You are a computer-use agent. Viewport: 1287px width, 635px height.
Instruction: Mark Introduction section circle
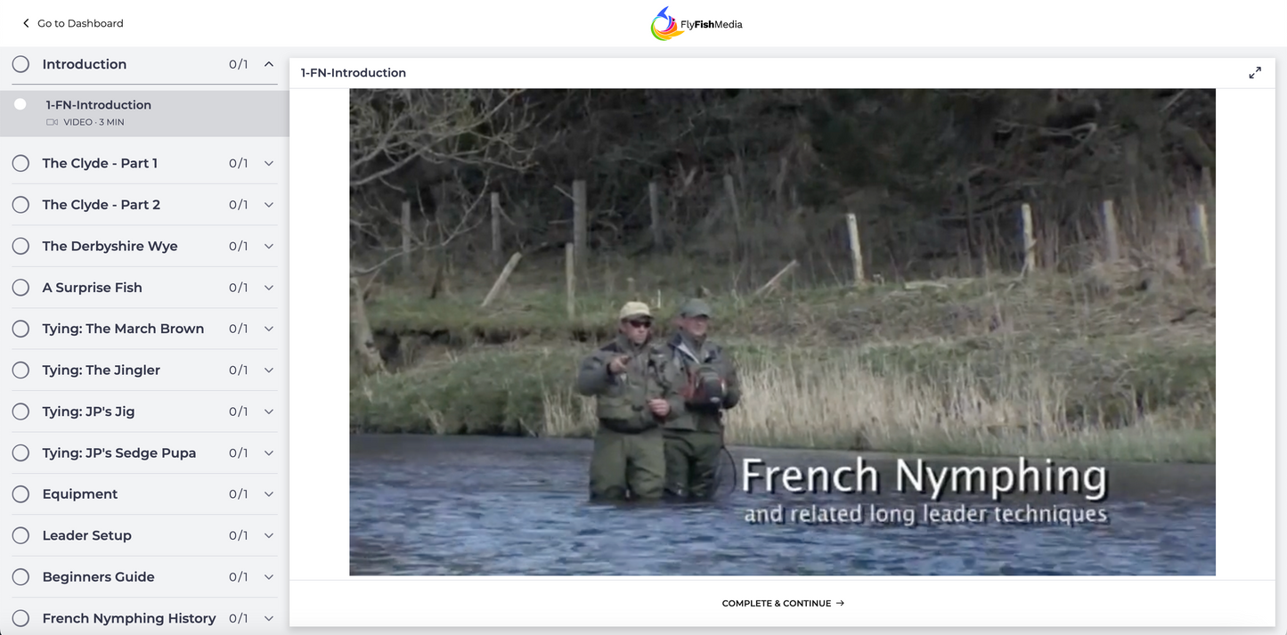click(x=20, y=64)
